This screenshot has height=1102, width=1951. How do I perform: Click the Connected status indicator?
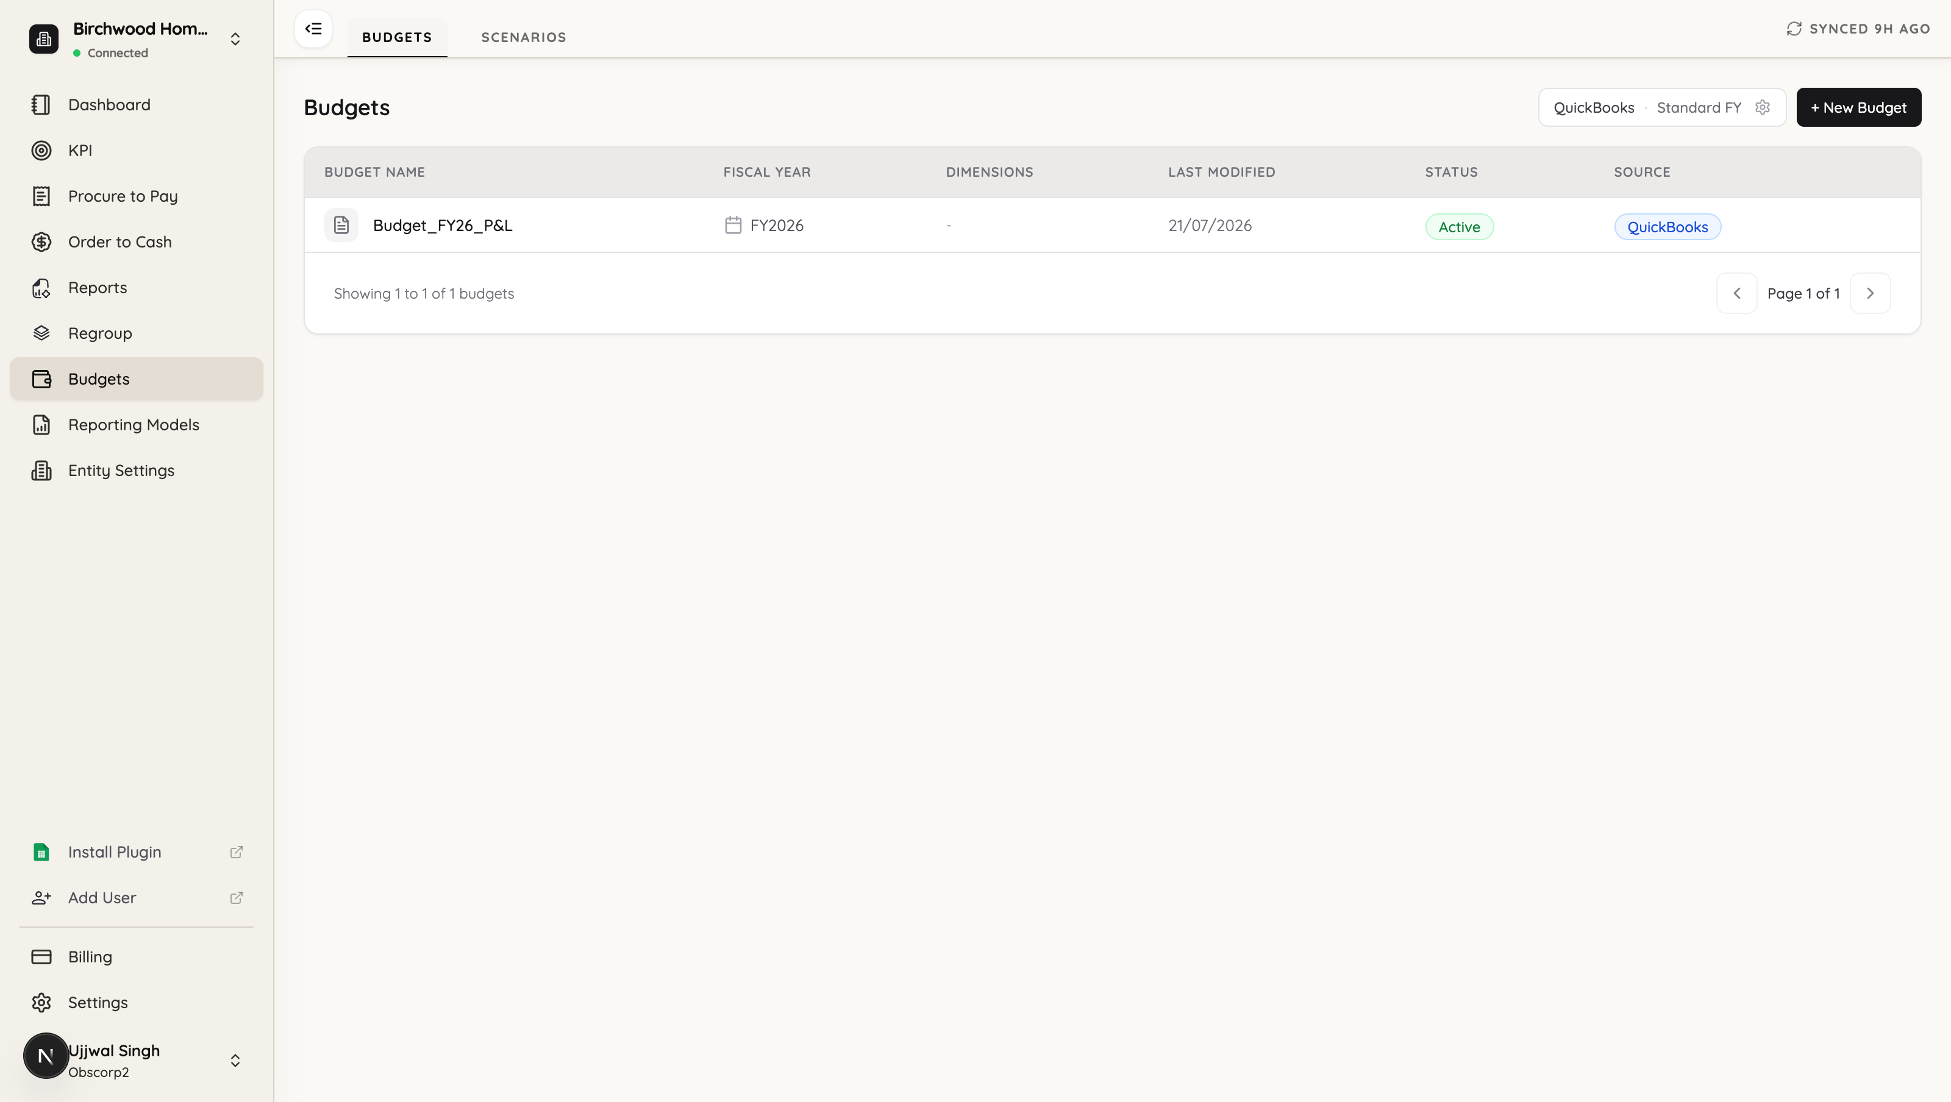tap(110, 53)
